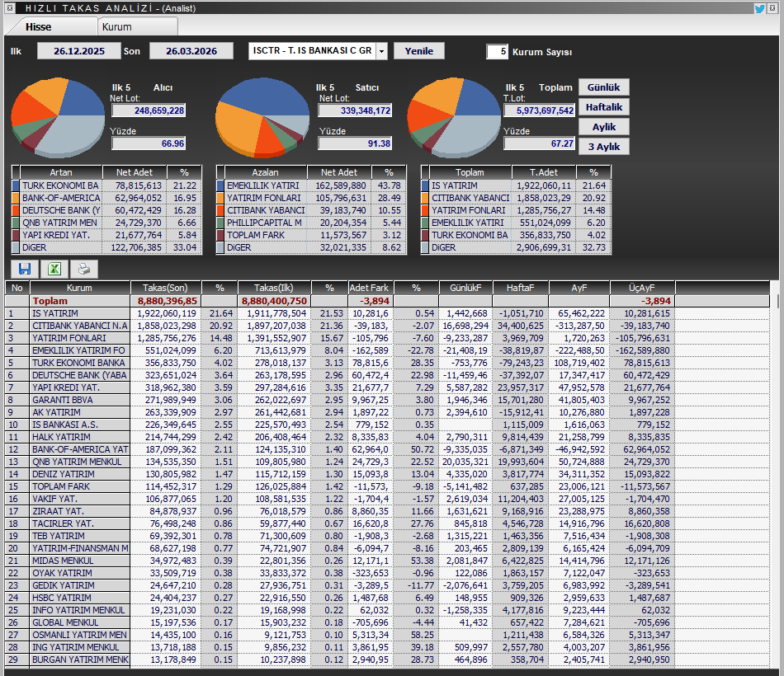Screen dimensions: 784x676
Task: Select the IS YATIRIM row in main table
Action: pos(387,313)
